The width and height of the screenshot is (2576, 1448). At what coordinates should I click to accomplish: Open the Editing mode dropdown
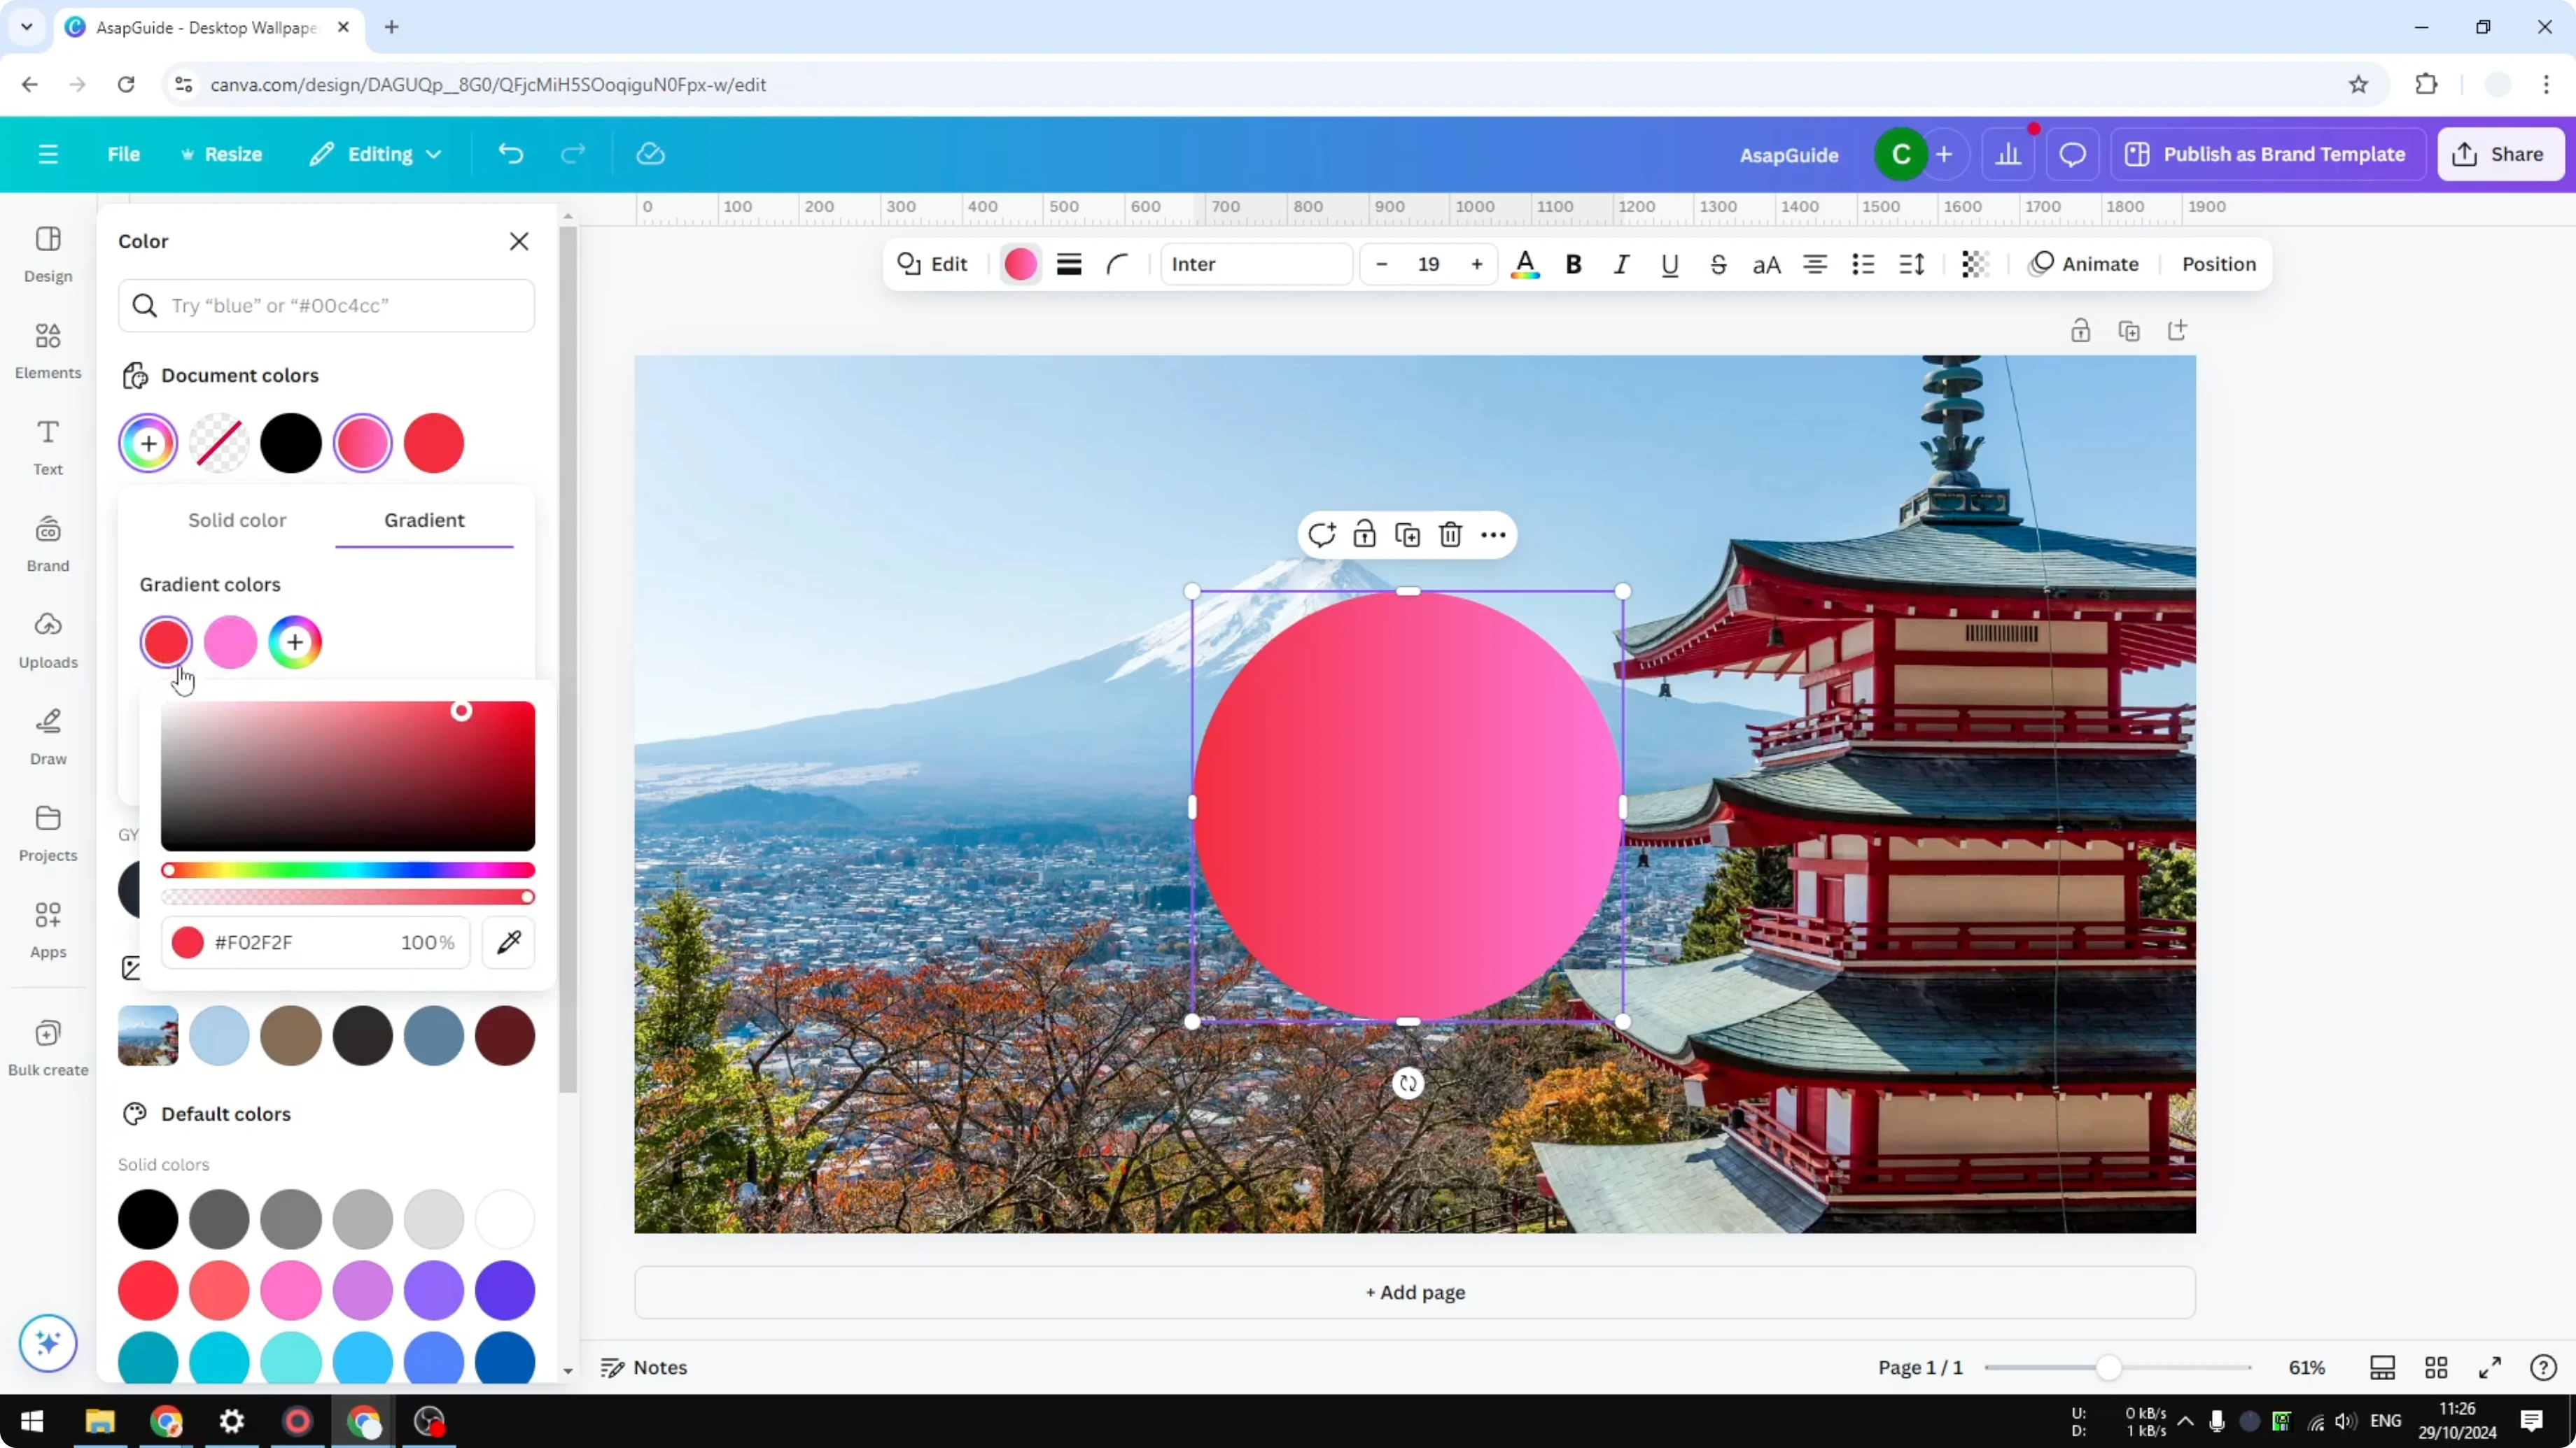pos(376,154)
